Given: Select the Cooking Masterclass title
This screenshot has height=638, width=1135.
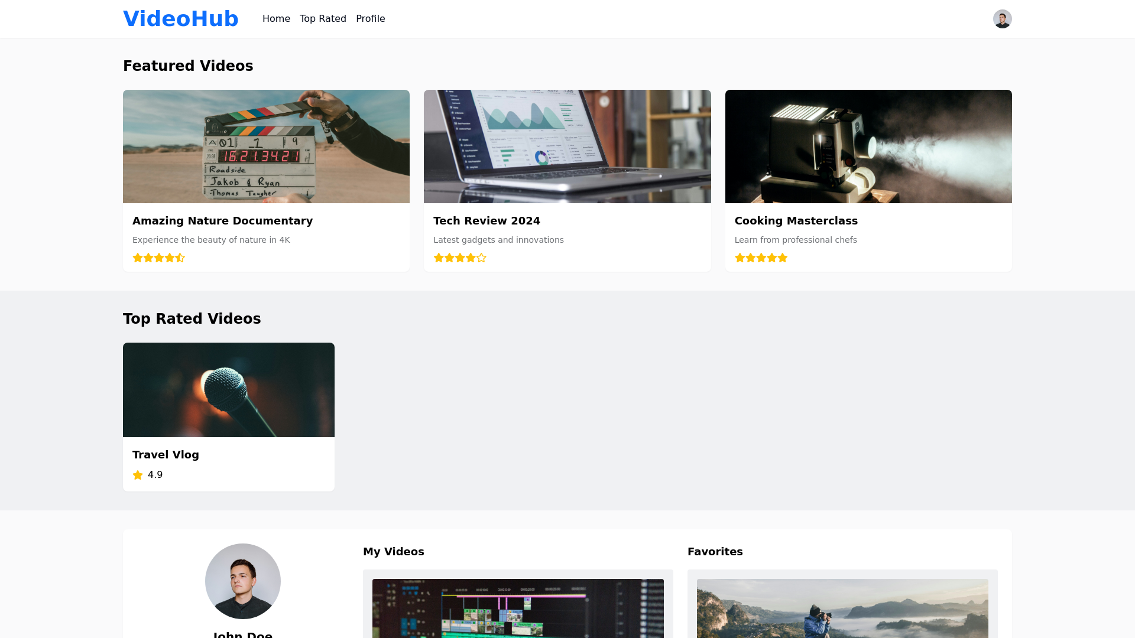Looking at the screenshot, I should coord(796,221).
